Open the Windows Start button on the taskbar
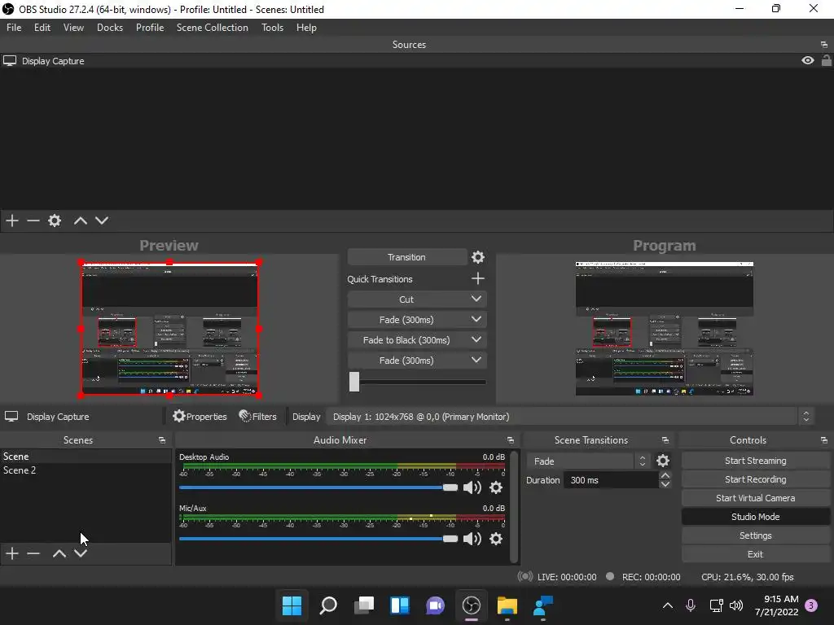Image resolution: width=834 pixels, height=625 pixels. (292, 605)
